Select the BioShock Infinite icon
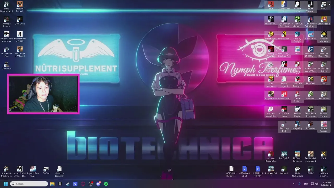 point(297,156)
